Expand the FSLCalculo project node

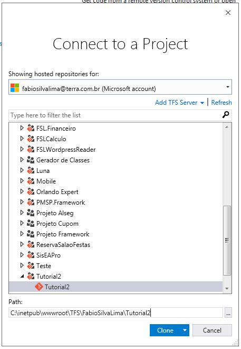coord(22,139)
